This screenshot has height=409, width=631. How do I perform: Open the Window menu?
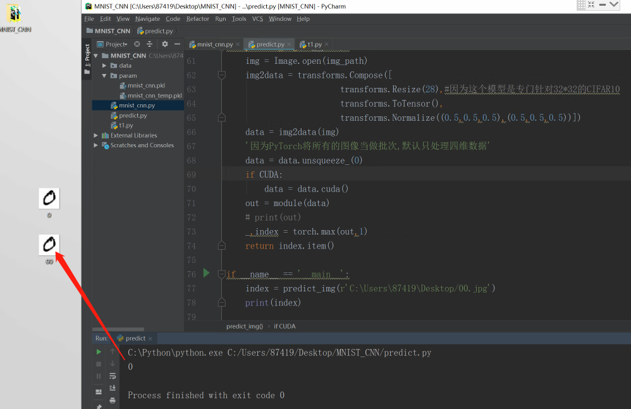coord(280,19)
